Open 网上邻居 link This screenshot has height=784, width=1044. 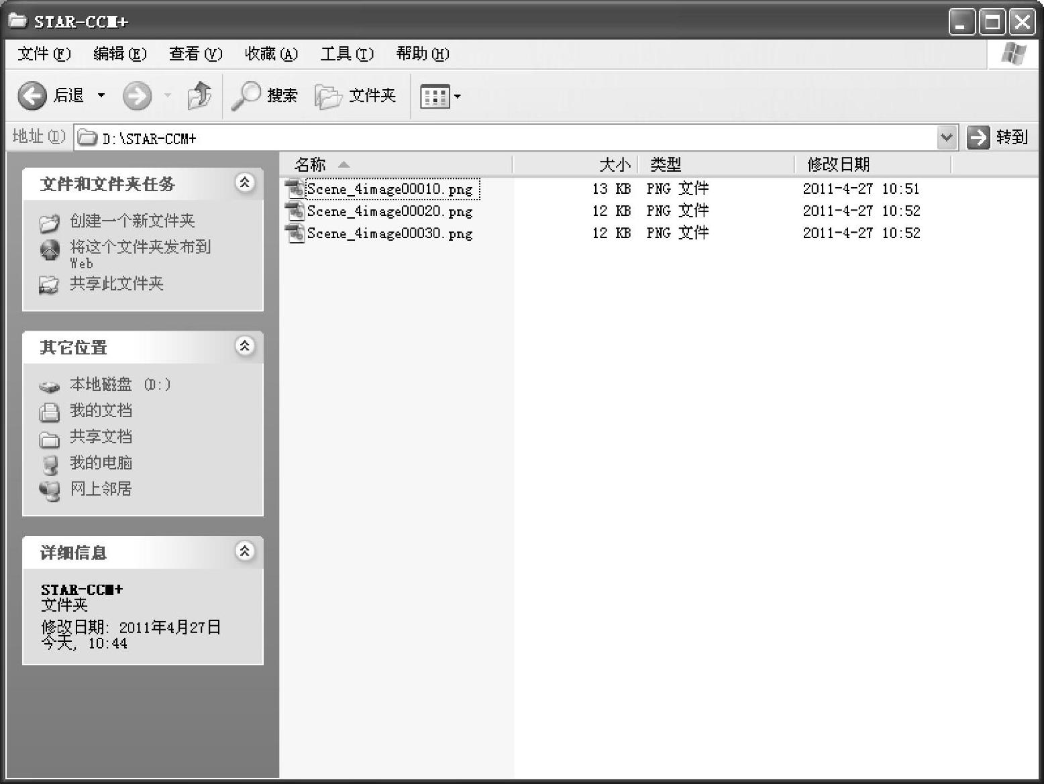click(101, 489)
